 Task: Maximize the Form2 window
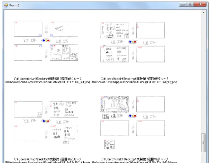point(190,4)
